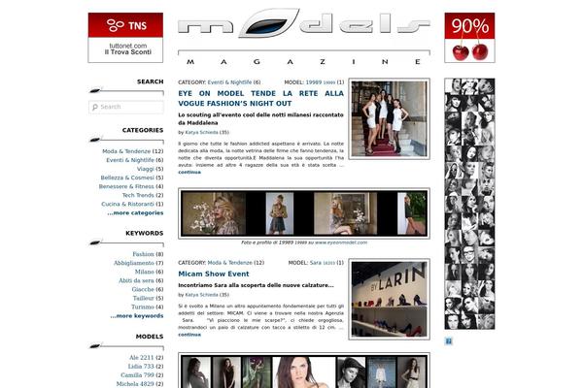
Task: Open the Eye On Model Vogue Fashion's Night Out article
Action: [260, 98]
